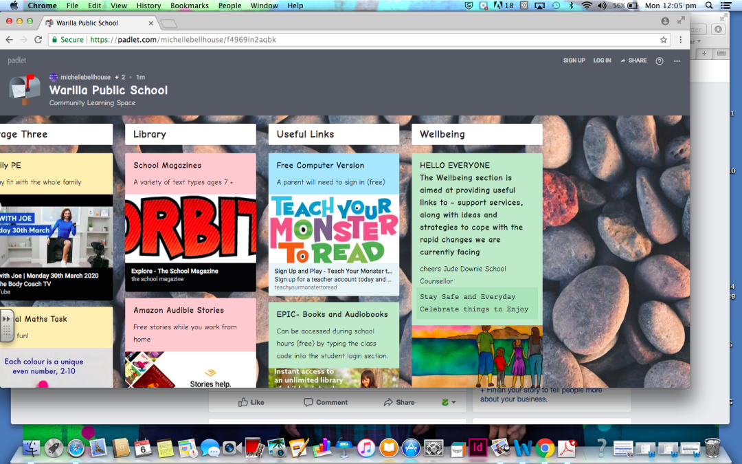
Task: Click the Chrome profile avatar icon
Action: (665, 21)
